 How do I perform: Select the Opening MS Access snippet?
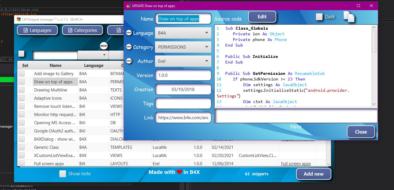(54, 123)
